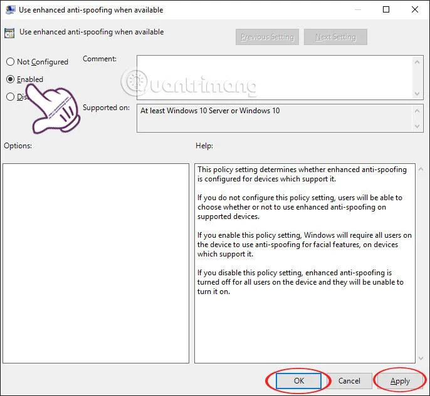Click the Previous Setting button
The height and width of the screenshot is (396, 430).
click(267, 37)
